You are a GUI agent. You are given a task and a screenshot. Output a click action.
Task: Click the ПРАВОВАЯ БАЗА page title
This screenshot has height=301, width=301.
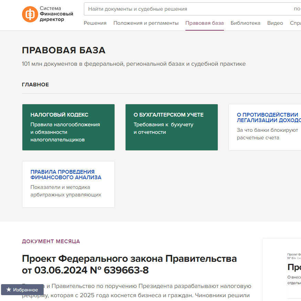pyautogui.click(x=64, y=50)
